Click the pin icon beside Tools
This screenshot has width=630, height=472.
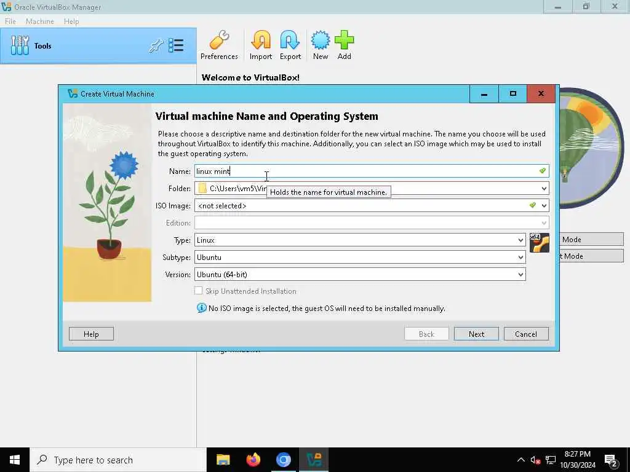click(x=156, y=45)
